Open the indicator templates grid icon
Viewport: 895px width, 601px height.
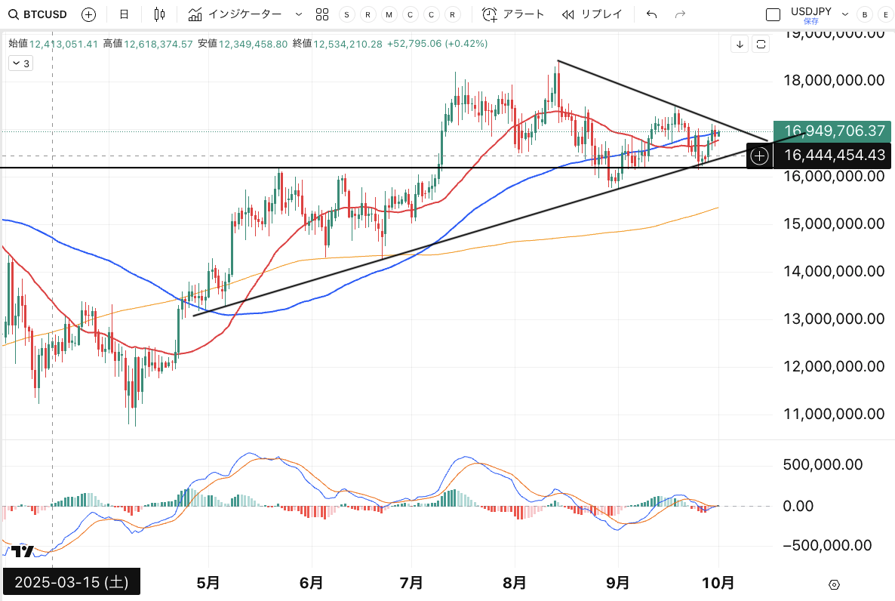[x=322, y=14]
